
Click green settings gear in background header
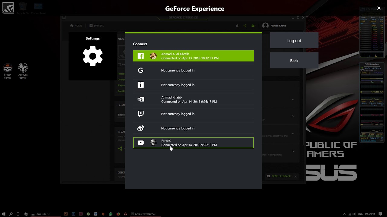tap(253, 26)
